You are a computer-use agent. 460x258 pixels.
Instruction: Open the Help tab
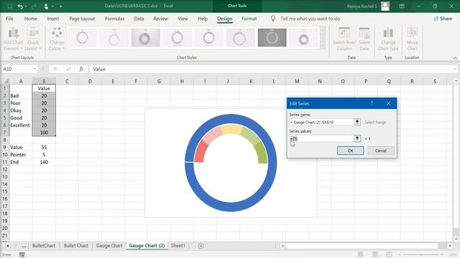pos(203,19)
